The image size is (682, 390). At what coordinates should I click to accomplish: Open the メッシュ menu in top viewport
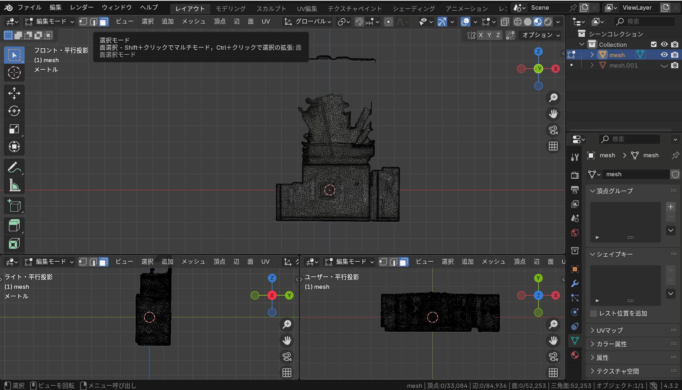click(x=194, y=22)
